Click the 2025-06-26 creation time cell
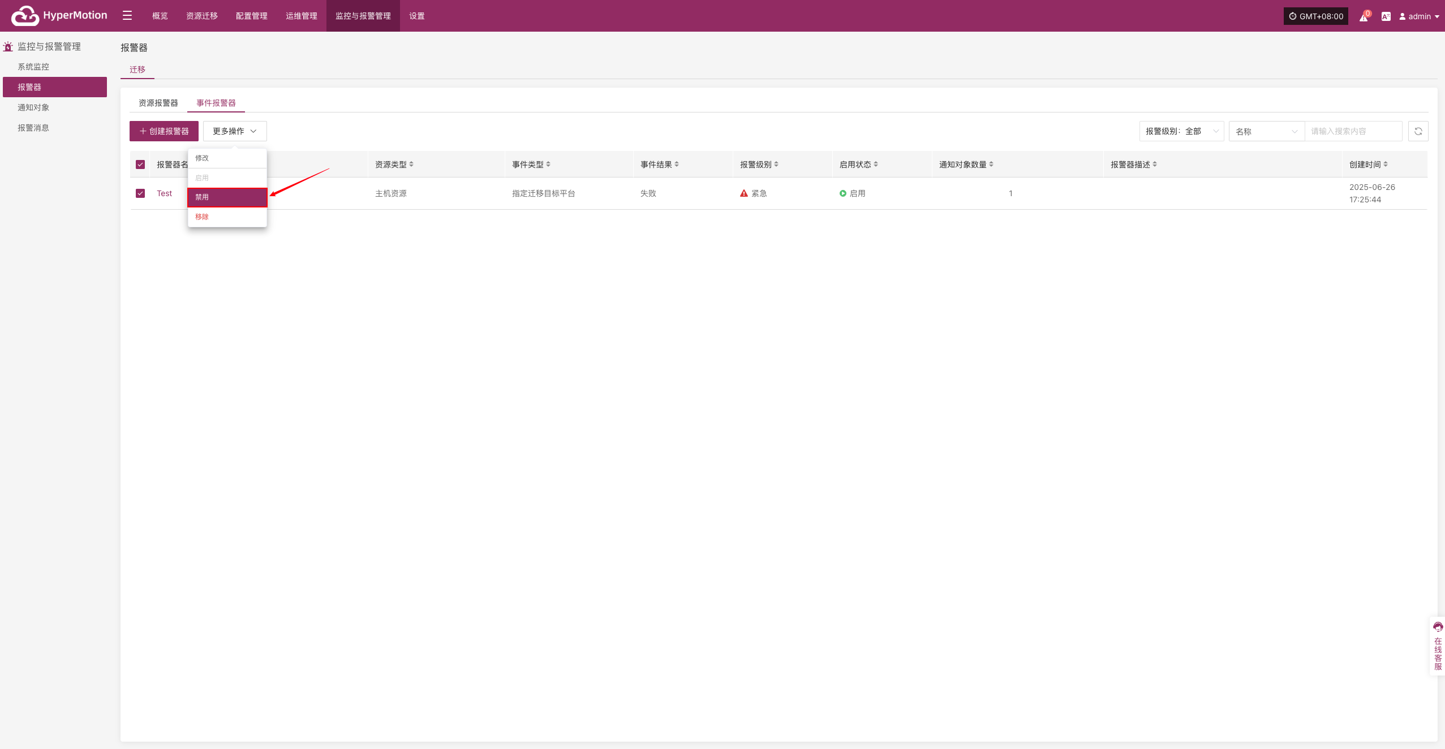 [x=1372, y=193]
